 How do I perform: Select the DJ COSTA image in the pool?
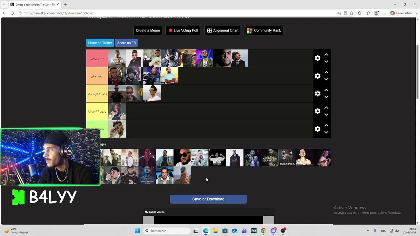270,158
